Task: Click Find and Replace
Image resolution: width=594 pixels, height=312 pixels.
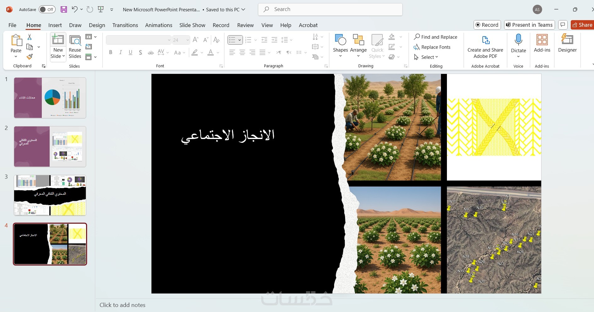Action: 436,37
